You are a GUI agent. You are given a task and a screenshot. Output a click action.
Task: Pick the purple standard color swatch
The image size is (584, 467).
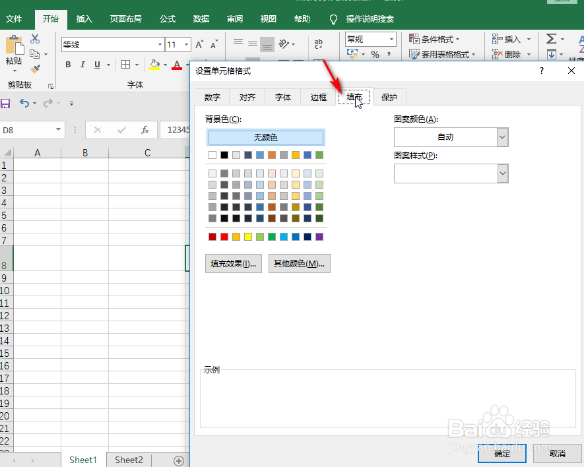(x=319, y=237)
